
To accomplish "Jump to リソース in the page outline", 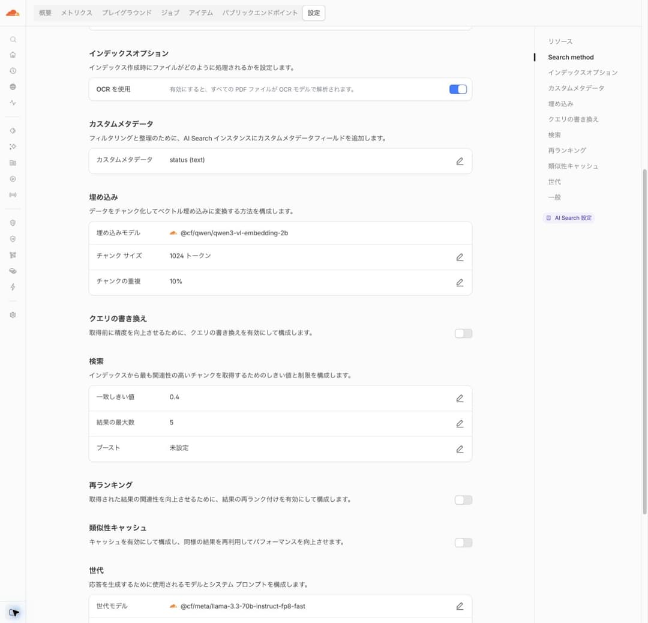I will pos(560,41).
